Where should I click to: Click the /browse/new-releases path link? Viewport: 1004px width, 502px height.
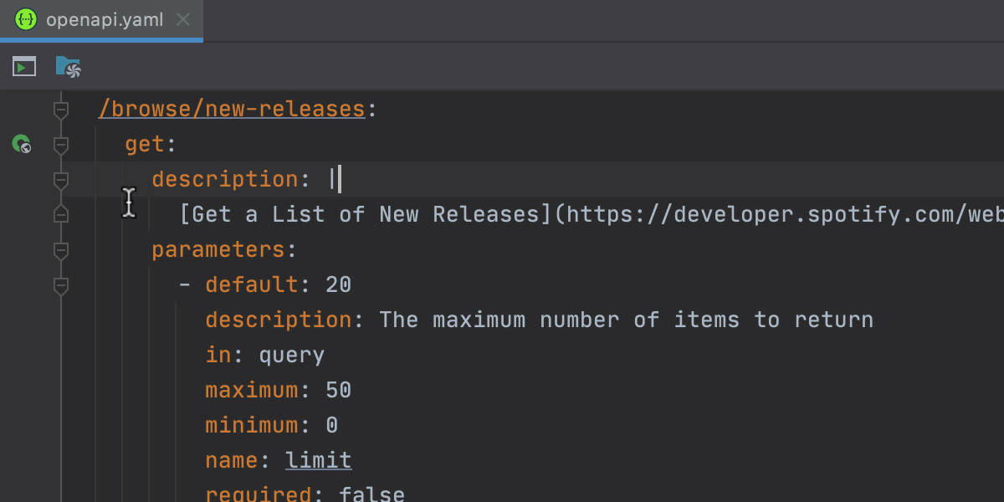[232, 108]
